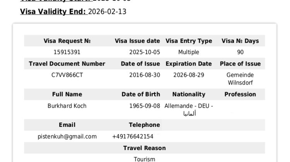Select the Multiple entry type value
The width and height of the screenshot is (290, 162).
(189, 52)
